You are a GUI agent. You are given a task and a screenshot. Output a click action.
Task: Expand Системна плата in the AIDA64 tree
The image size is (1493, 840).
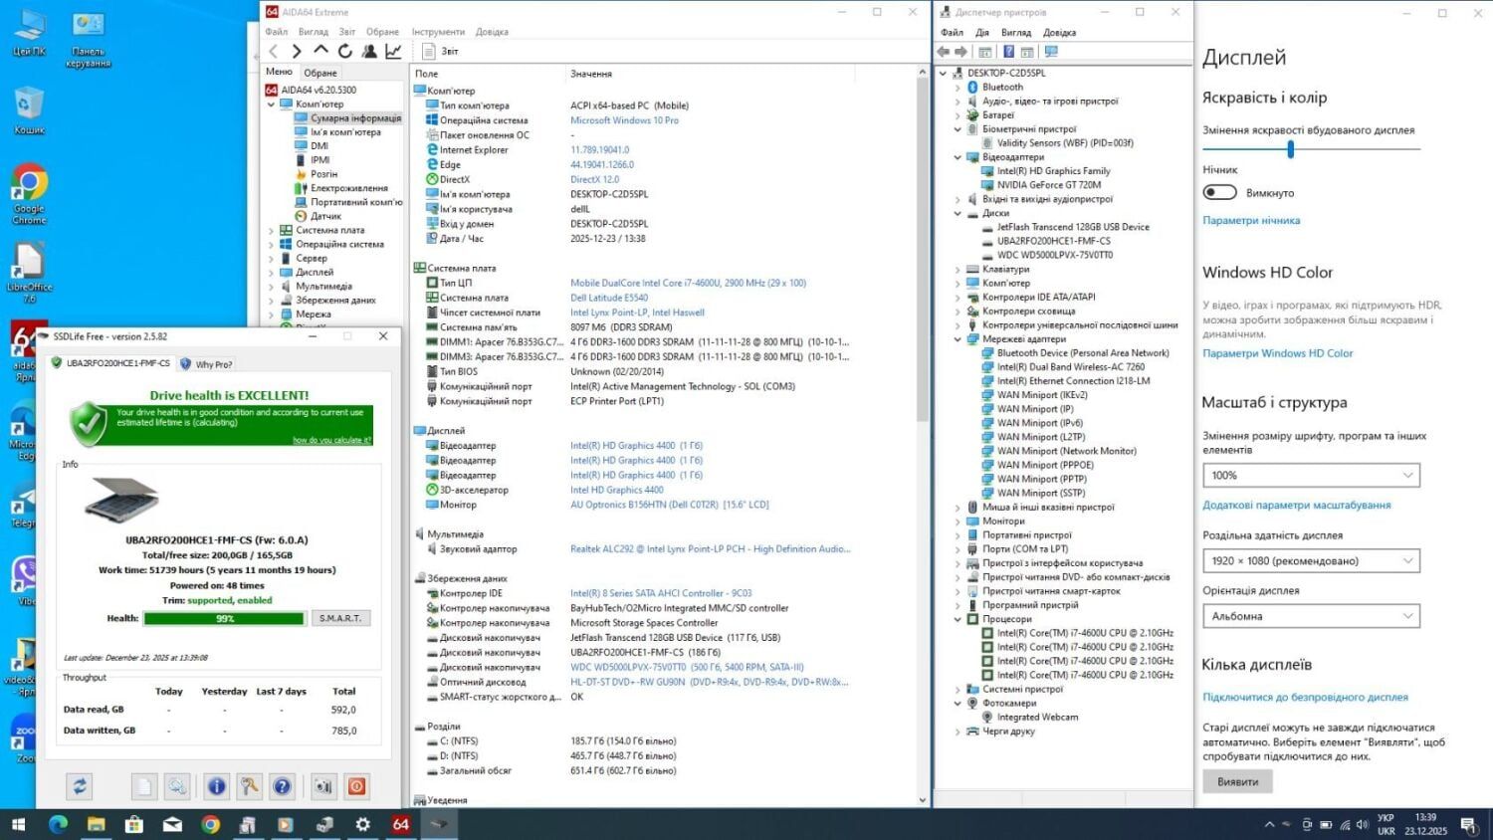(x=272, y=230)
